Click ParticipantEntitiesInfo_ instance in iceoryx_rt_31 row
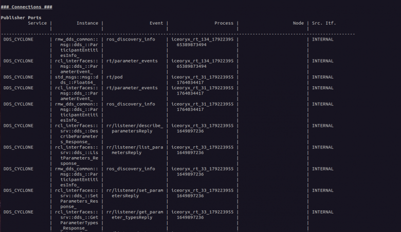The height and width of the screenshot is (232, 401). [x=77, y=112]
